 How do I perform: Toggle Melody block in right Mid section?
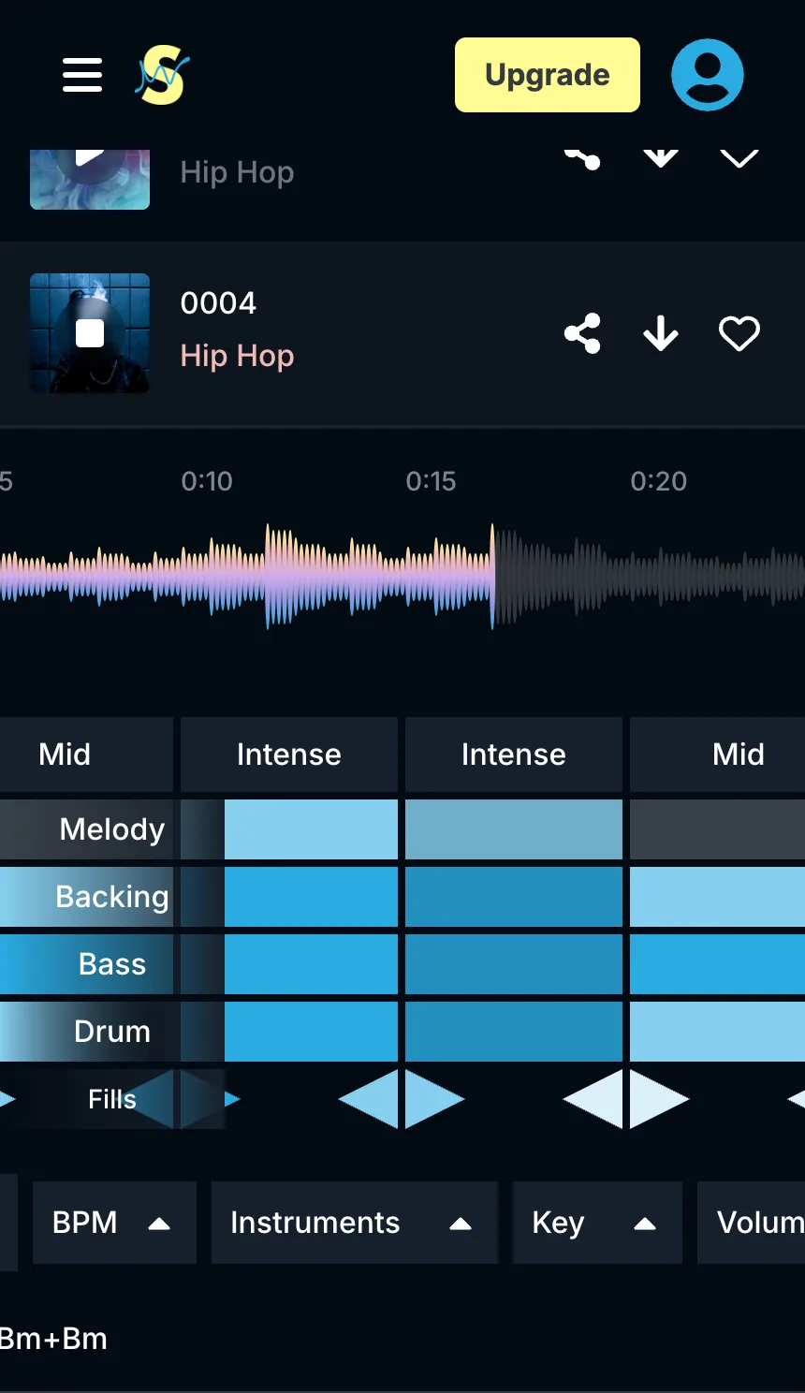coord(717,829)
